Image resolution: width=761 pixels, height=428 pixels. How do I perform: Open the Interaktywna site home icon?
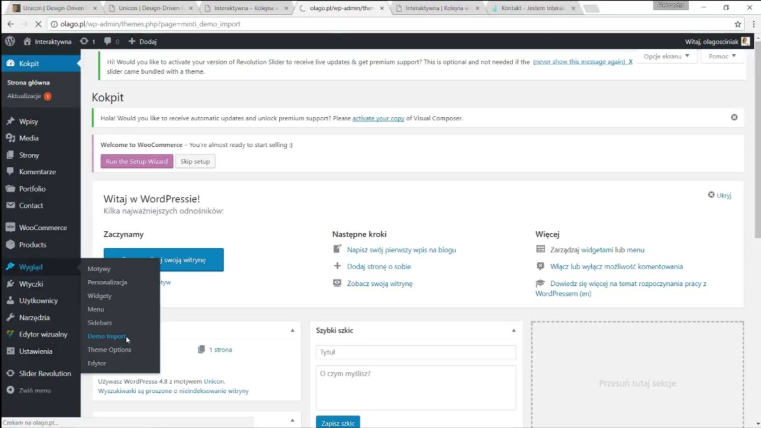(x=27, y=41)
